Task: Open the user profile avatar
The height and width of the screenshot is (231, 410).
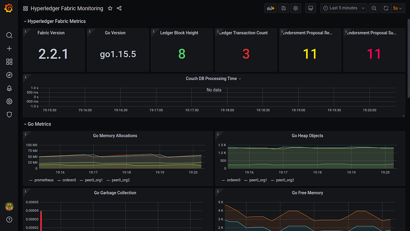Action: pyautogui.click(x=9, y=206)
